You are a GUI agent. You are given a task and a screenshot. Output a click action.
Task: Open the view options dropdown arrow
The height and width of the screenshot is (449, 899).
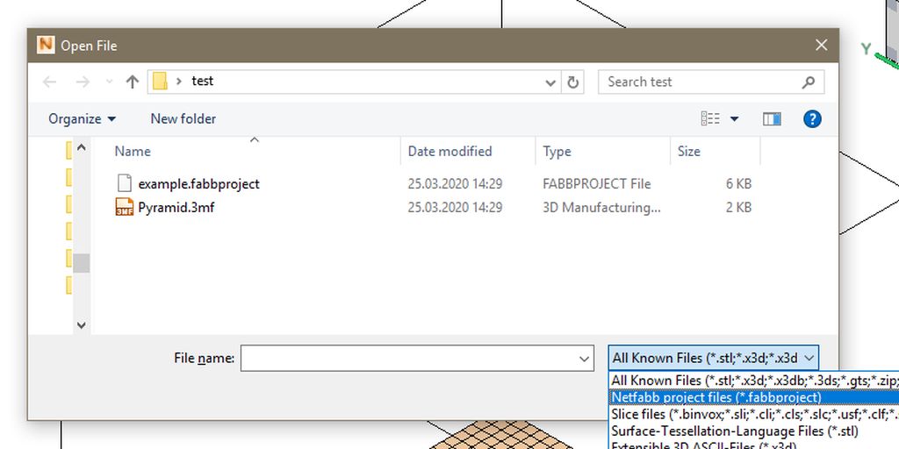pyautogui.click(x=735, y=119)
